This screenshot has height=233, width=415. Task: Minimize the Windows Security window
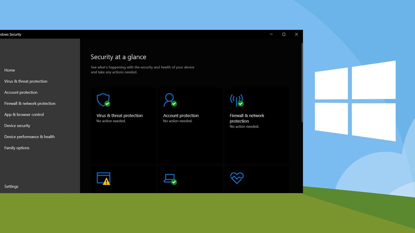271,34
